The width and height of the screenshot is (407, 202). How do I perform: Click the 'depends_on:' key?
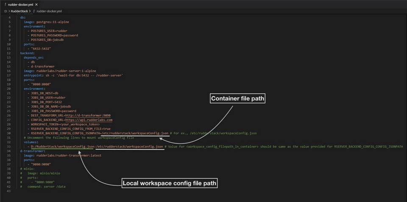tap(34, 58)
